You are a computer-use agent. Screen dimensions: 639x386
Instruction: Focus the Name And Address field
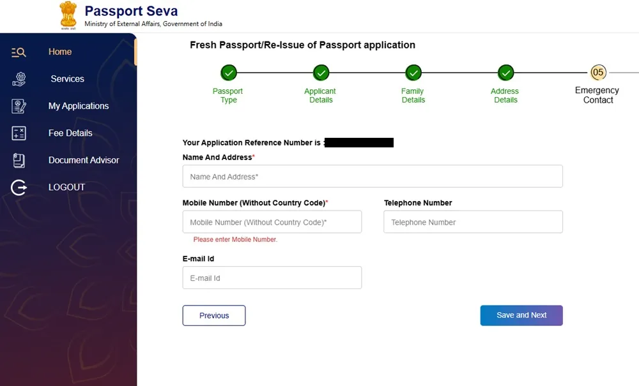(373, 176)
